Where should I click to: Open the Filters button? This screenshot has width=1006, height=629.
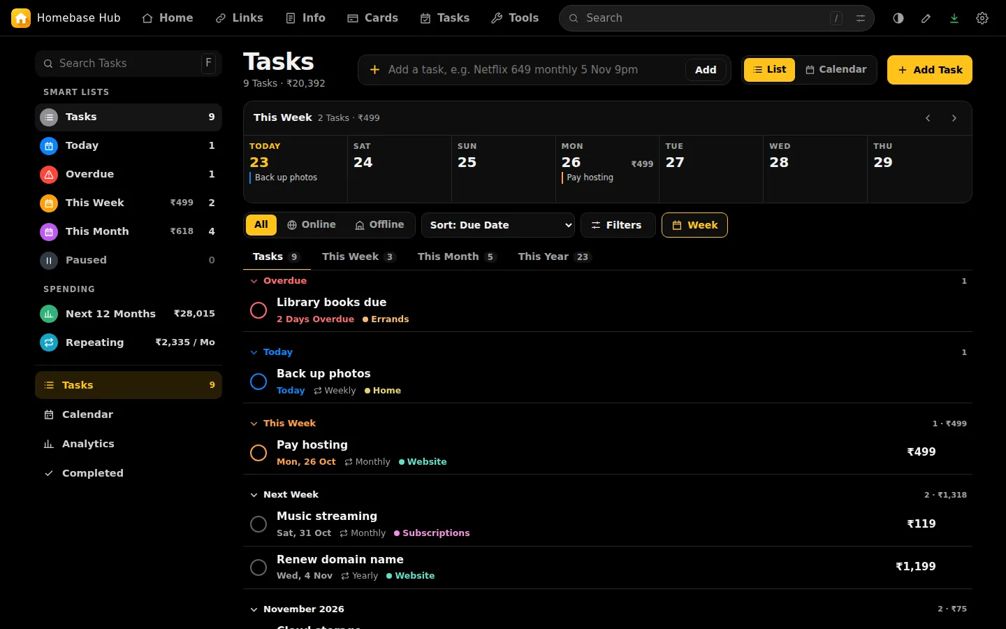point(618,225)
